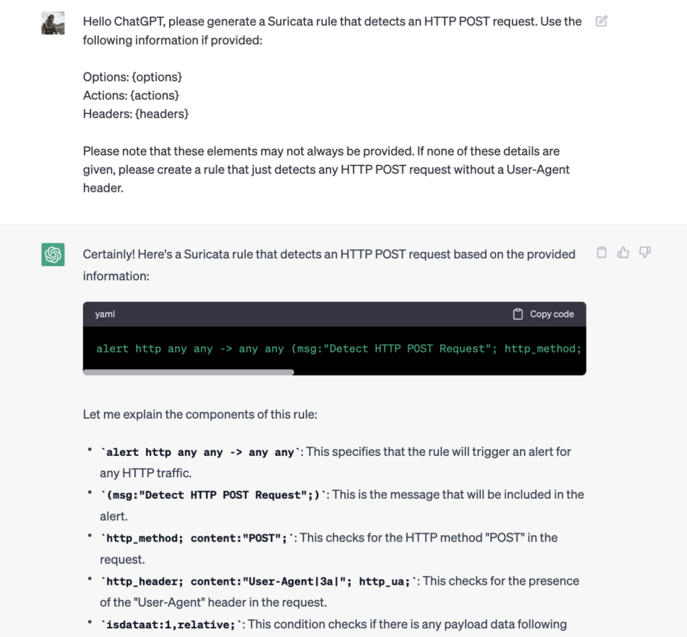Click the code block horizontal scrollbar
The image size is (687, 637).
(x=189, y=371)
